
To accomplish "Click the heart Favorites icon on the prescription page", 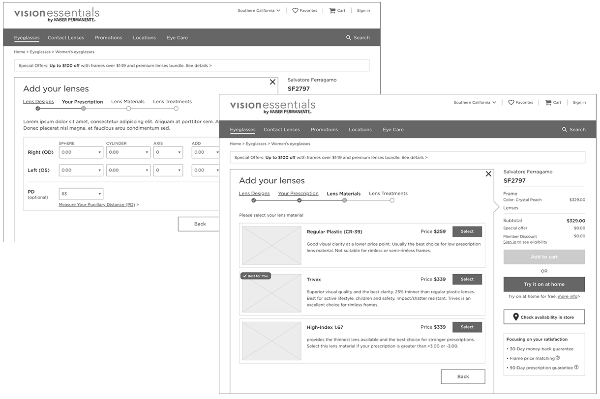I will [295, 11].
